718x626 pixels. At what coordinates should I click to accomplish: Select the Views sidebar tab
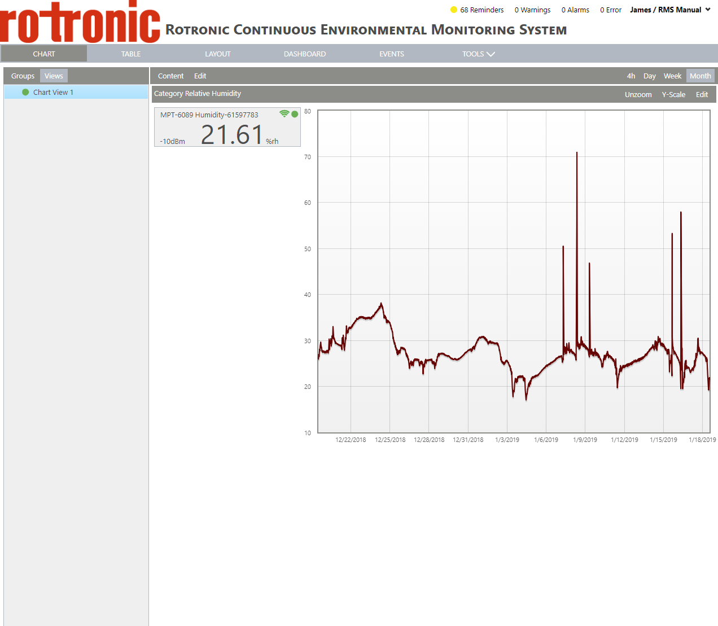coord(54,76)
